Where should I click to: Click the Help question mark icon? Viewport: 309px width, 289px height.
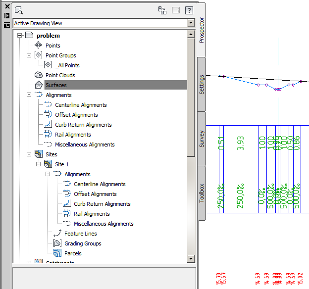[x=189, y=10]
